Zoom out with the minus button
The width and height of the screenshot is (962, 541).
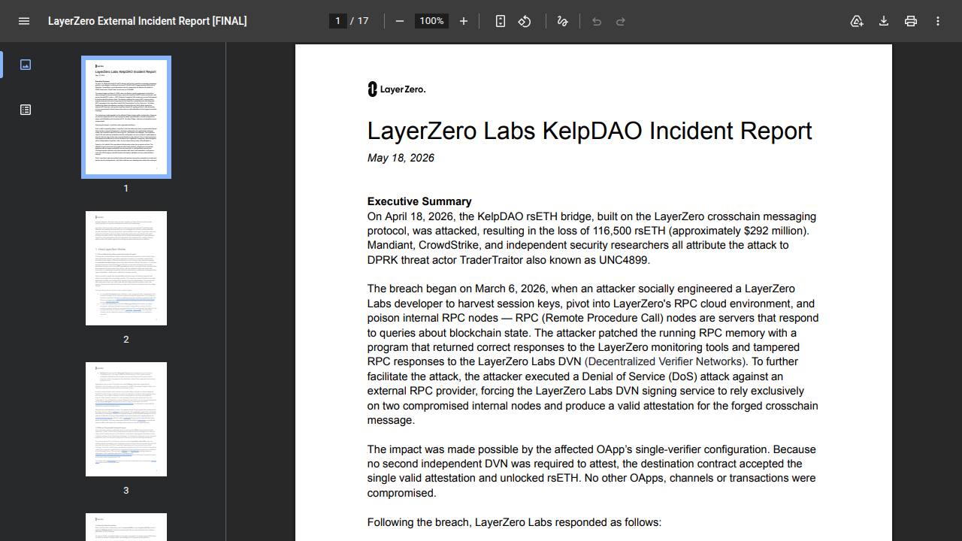[400, 21]
